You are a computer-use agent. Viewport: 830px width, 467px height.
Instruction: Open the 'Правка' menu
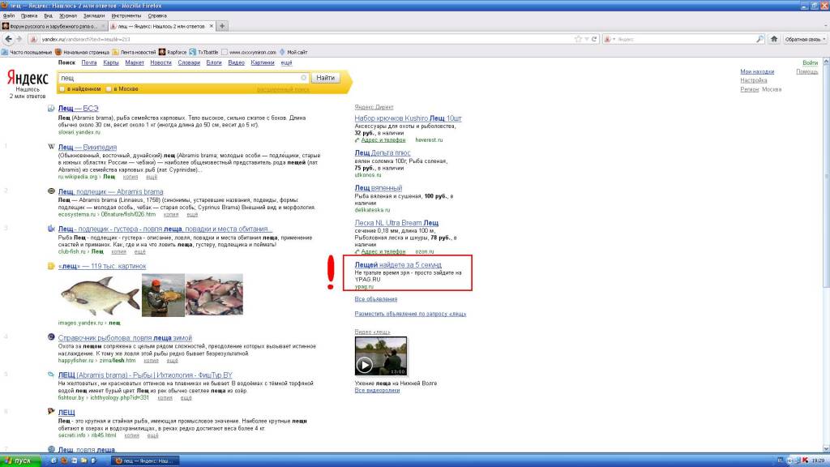pos(29,16)
